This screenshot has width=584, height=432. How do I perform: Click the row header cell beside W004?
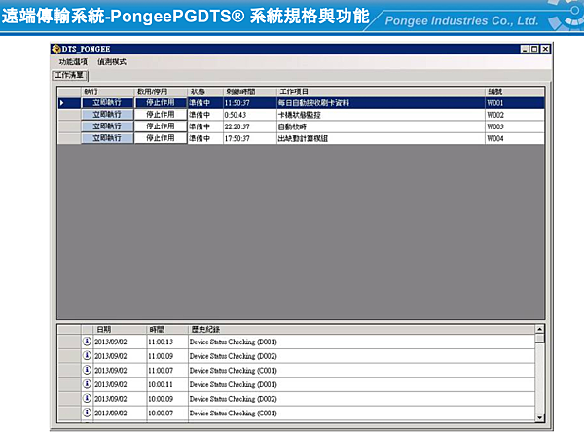(69, 138)
